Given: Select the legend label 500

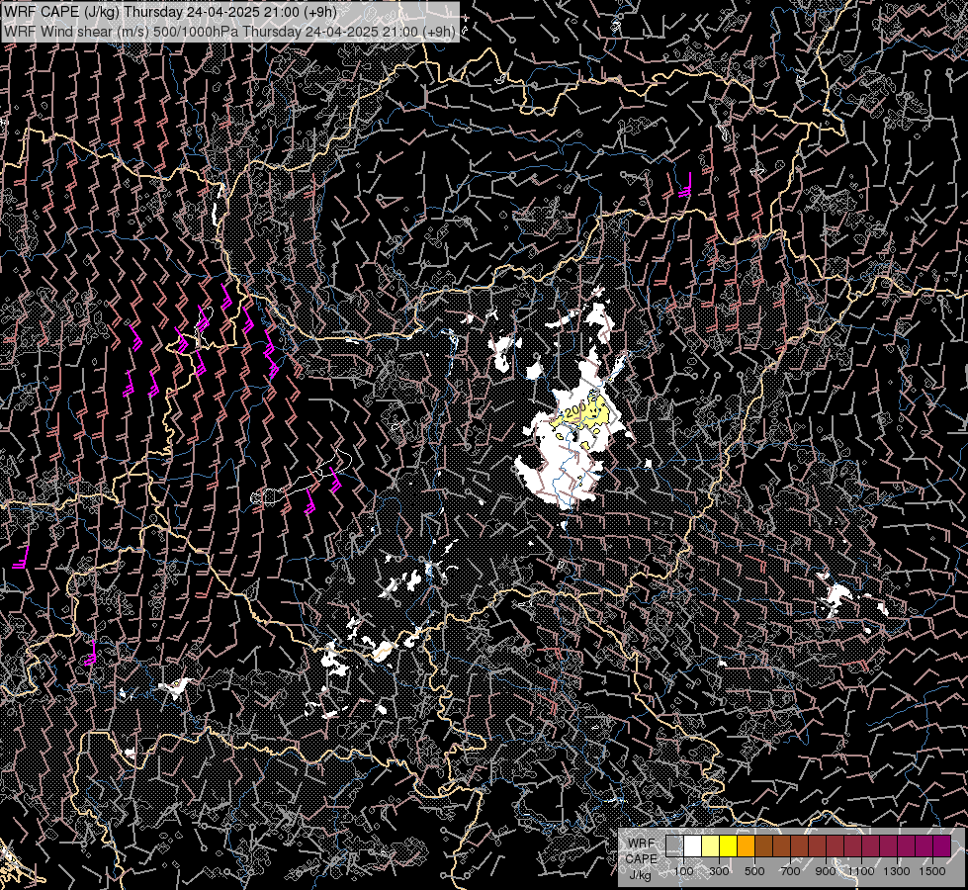Looking at the screenshot, I should 754,871.
